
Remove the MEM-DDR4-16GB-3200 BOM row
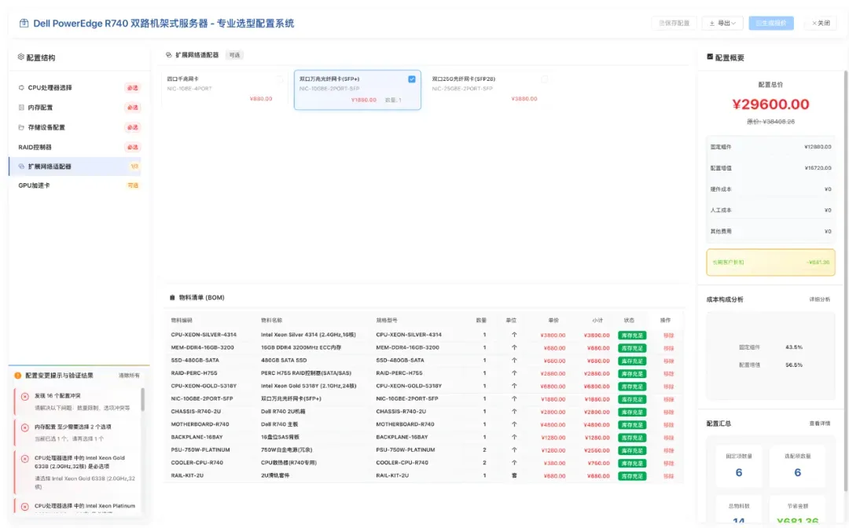(x=669, y=348)
